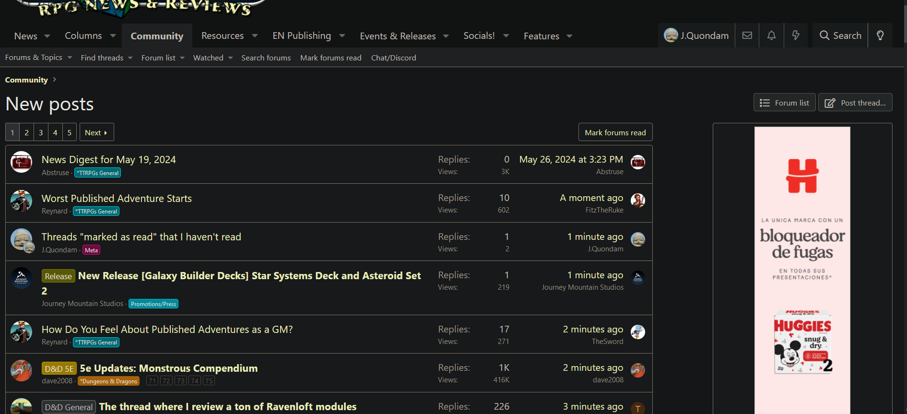Toggle the lightbulb style switcher icon
This screenshot has width=907, height=414.
pos(880,35)
